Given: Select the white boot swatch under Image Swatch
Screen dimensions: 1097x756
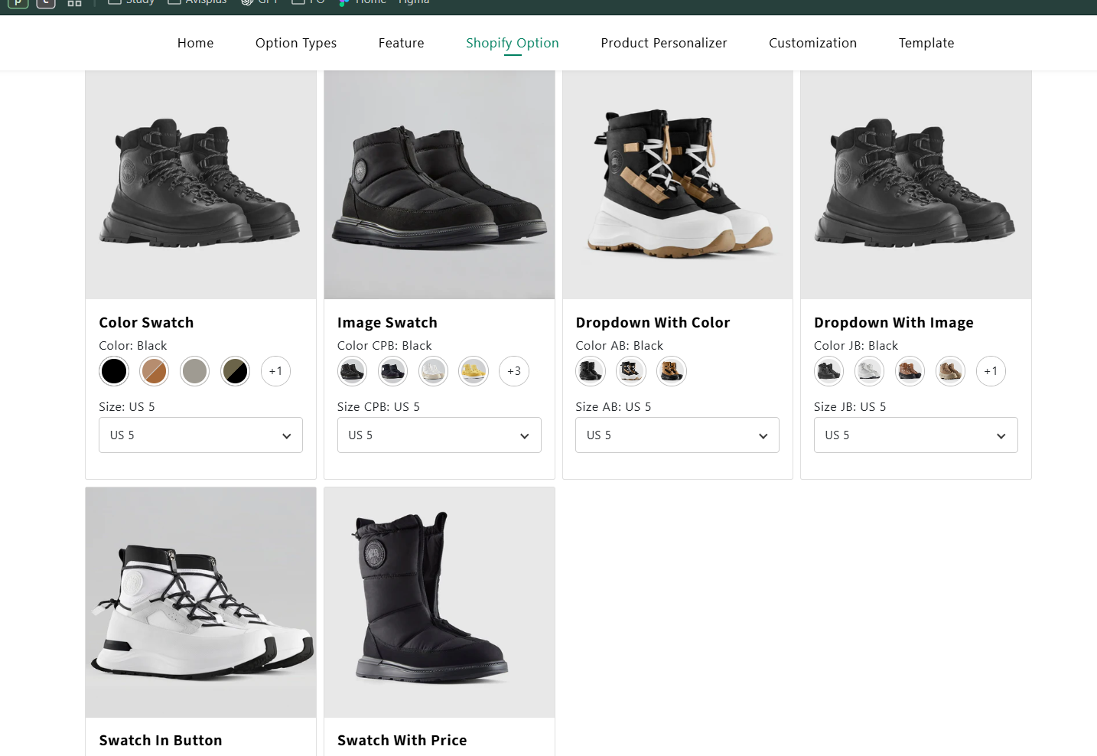Looking at the screenshot, I should (x=433, y=371).
